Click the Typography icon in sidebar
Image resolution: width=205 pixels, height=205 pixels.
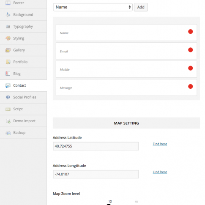tap(8, 27)
